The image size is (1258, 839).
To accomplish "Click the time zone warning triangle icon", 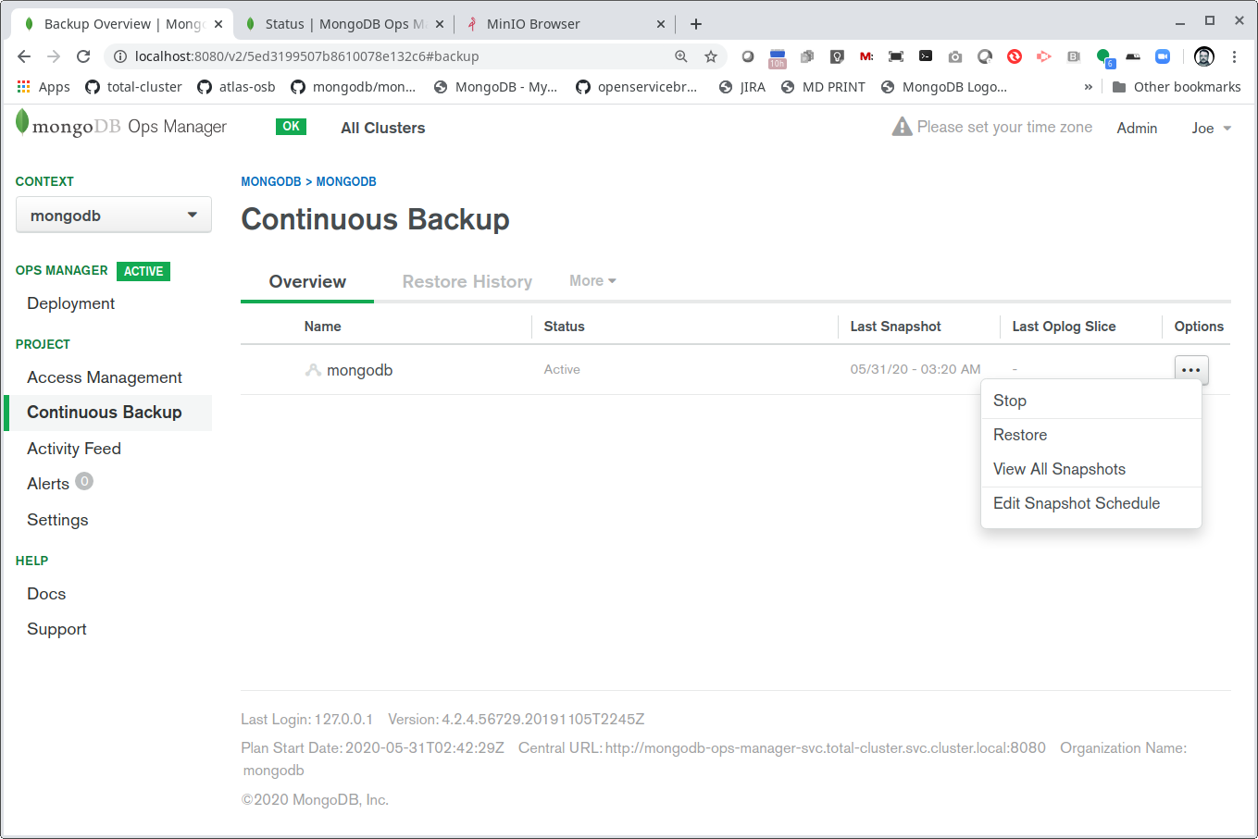I will (x=902, y=127).
